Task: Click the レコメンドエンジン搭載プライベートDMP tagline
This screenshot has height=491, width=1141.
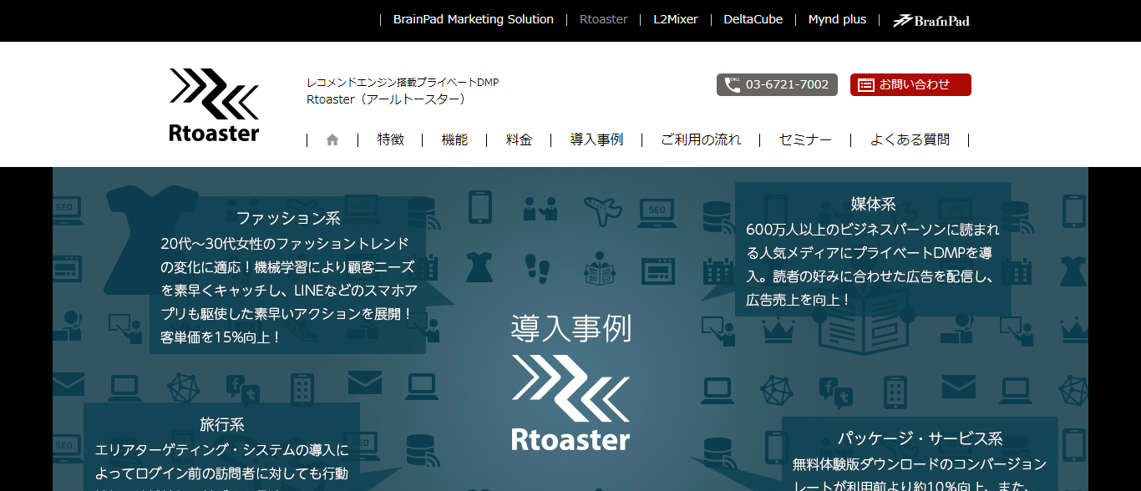Action: point(403,83)
